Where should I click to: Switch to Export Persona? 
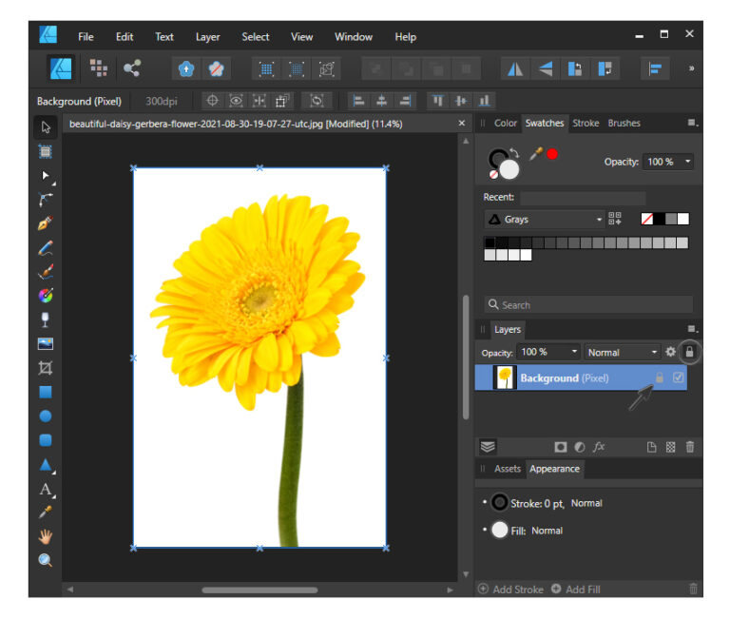coord(132,68)
